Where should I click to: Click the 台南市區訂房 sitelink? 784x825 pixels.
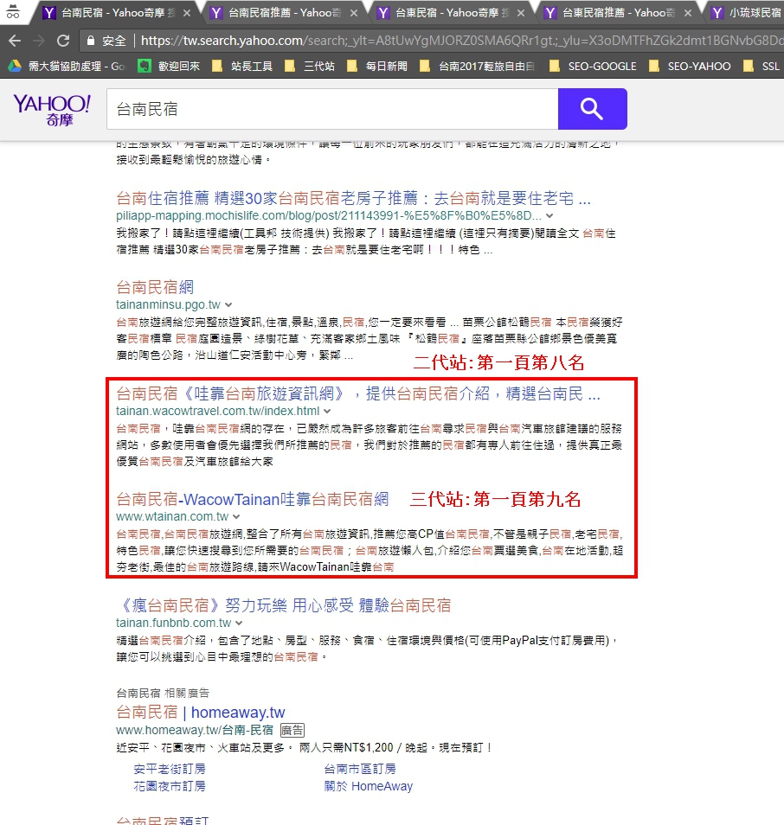[x=360, y=770]
